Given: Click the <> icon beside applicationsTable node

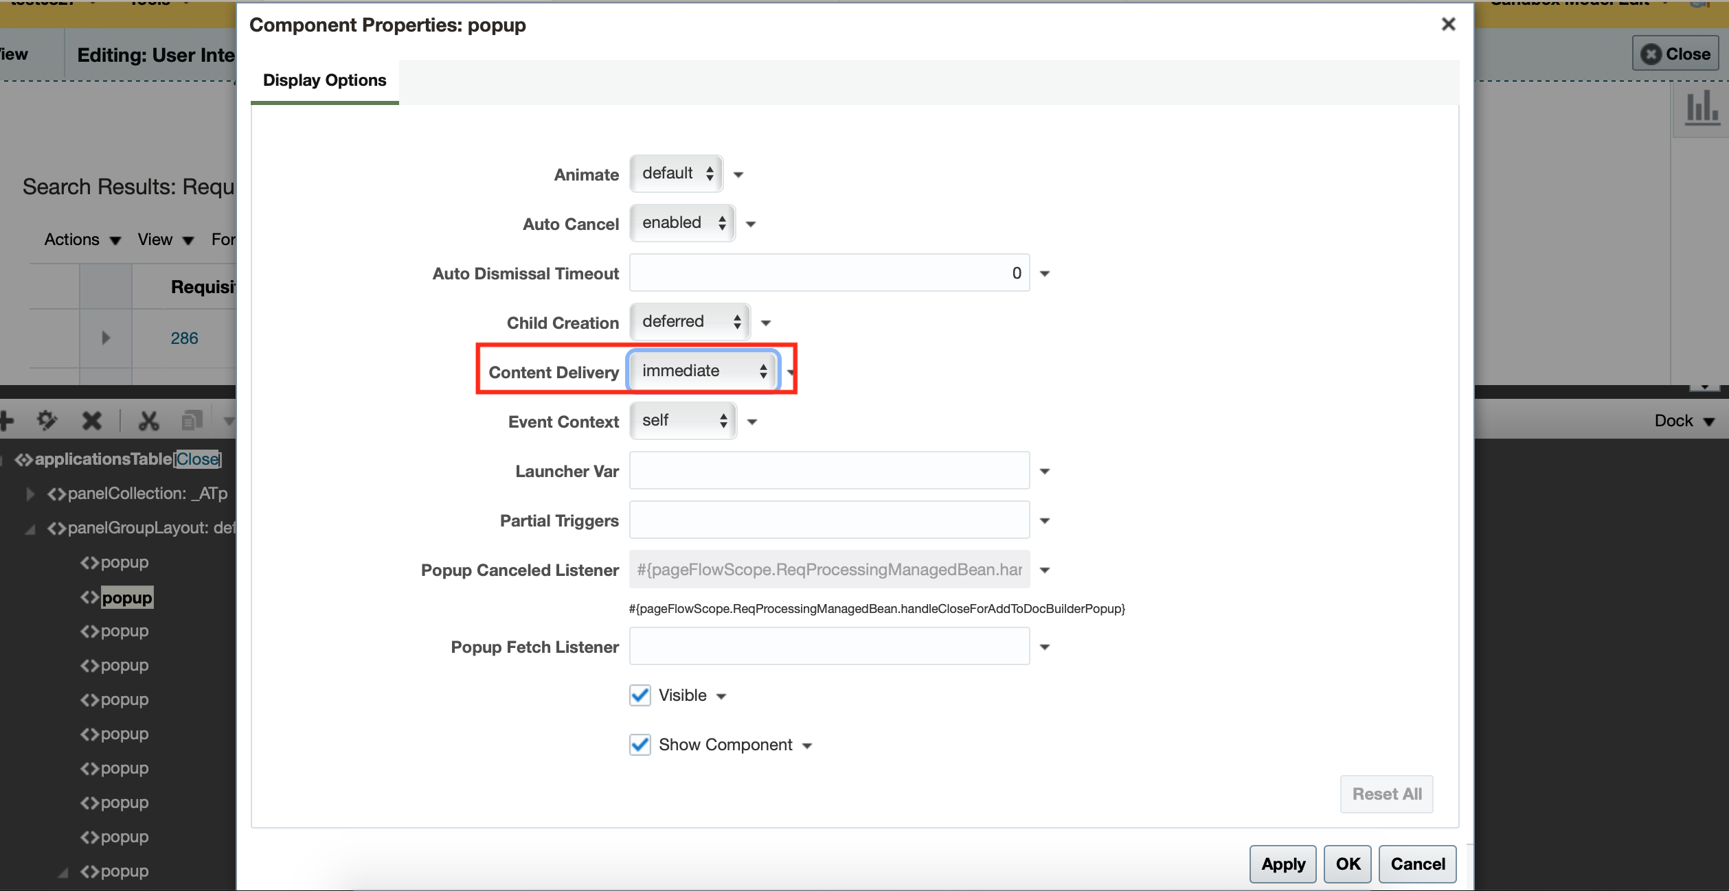Looking at the screenshot, I should click(x=23, y=459).
